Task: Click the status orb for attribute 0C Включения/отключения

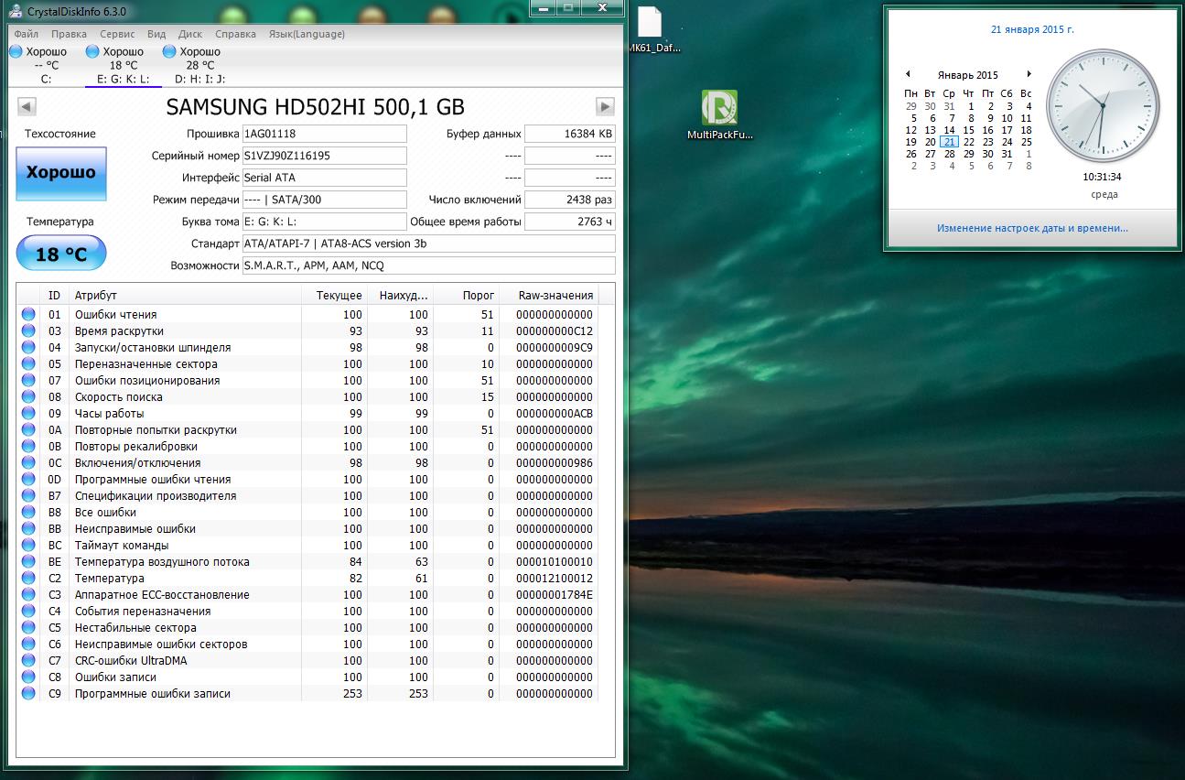Action: (28, 463)
